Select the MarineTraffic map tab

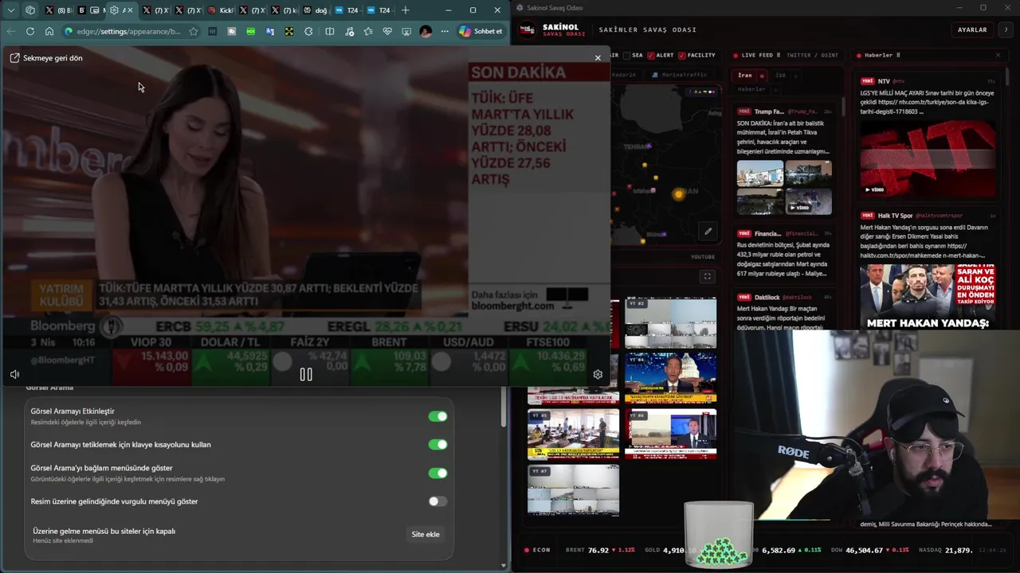point(680,75)
